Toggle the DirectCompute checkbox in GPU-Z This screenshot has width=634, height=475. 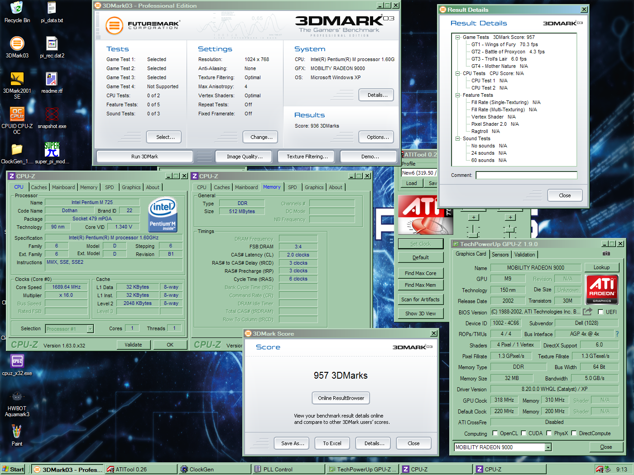pos(574,433)
